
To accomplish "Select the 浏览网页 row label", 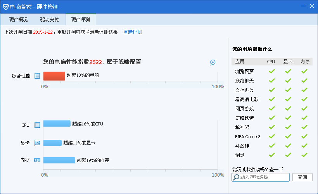I will click(244, 72).
